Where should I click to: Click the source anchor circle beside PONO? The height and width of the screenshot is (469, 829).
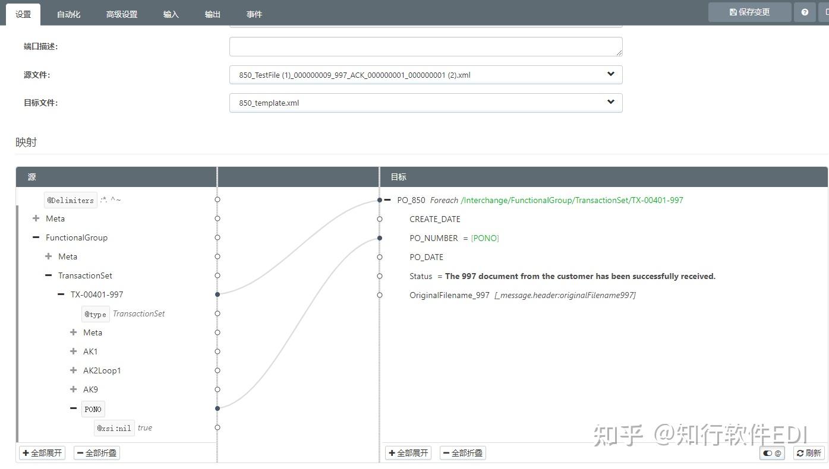(218, 408)
